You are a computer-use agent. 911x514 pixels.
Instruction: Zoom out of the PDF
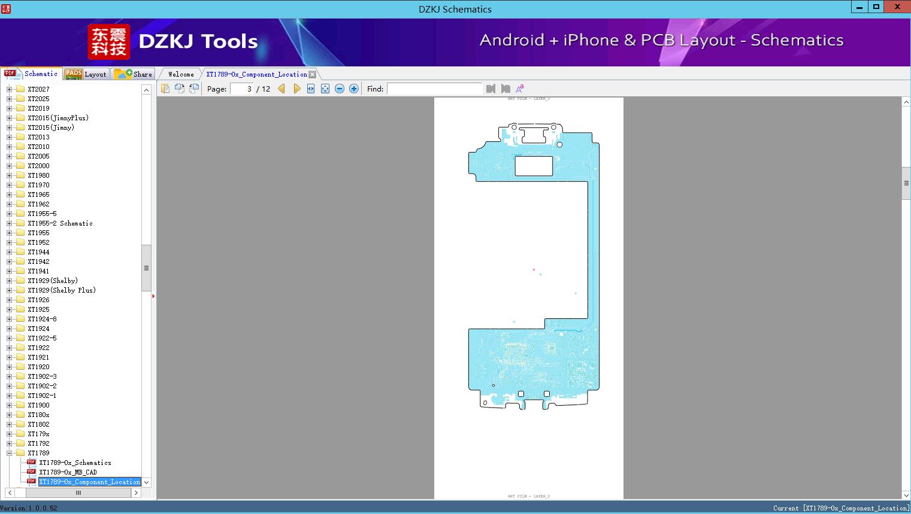point(340,89)
